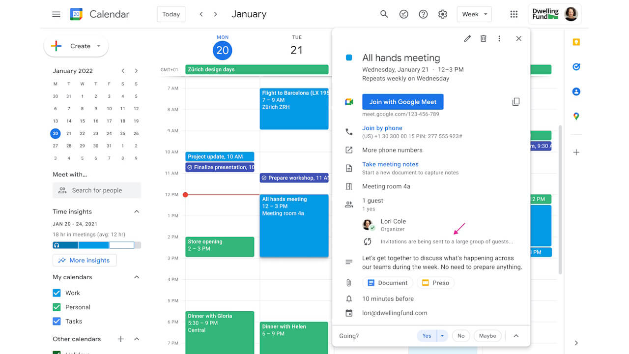Expand the Other calendars section
Image resolution: width=629 pixels, height=354 pixels.
[136, 339]
